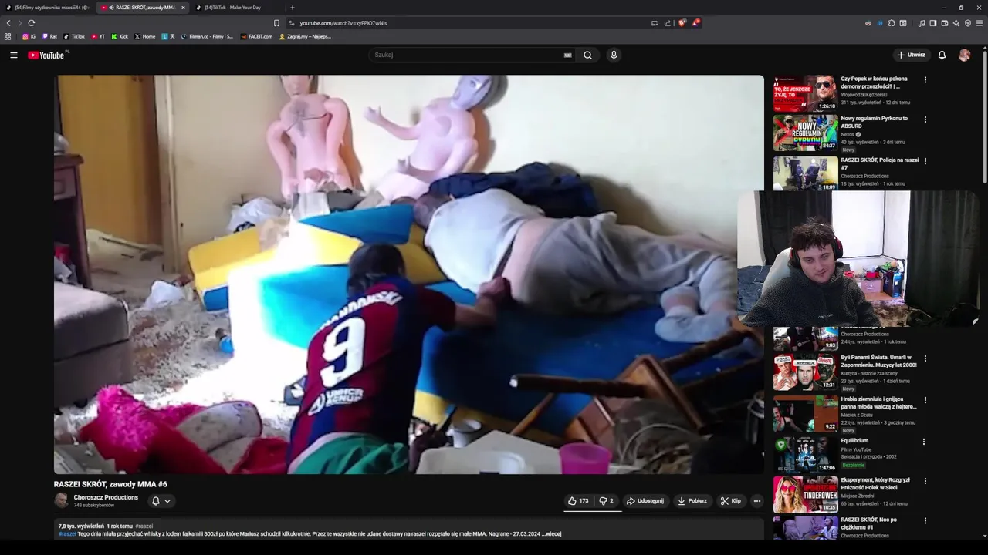Open the YouTube hamburger guide menu
The width and height of the screenshot is (988, 555).
click(x=13, y=55)
